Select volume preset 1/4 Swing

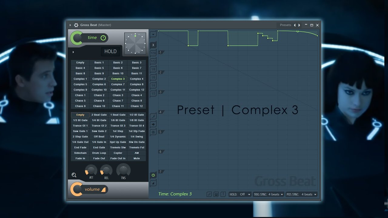[x=137, y=137]
